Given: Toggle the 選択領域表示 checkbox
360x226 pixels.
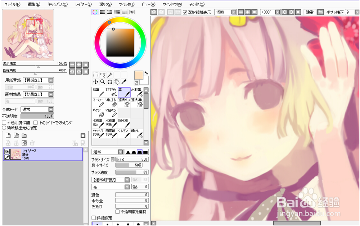Looking at the screenshot, I should (185, 12).
